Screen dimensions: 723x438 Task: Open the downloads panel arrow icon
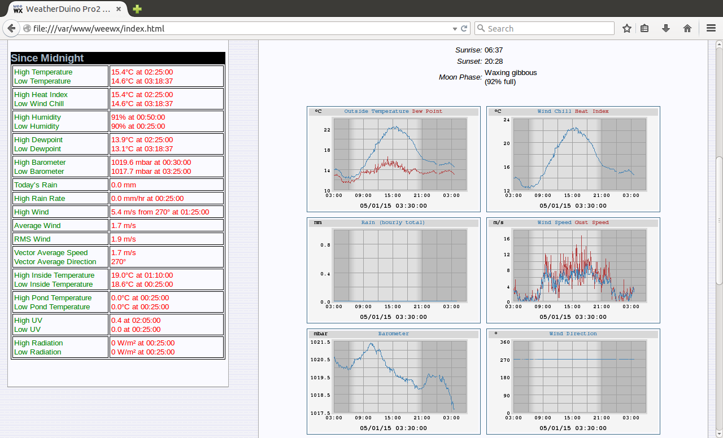coord(666,28)
